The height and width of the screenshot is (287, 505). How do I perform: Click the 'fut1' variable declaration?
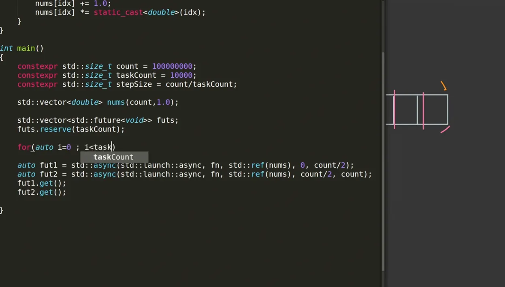(49, 165)
